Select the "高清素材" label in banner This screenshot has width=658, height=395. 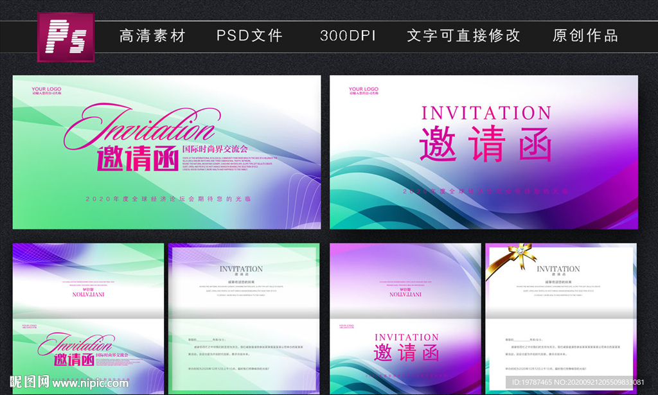(x=152, y=35)
